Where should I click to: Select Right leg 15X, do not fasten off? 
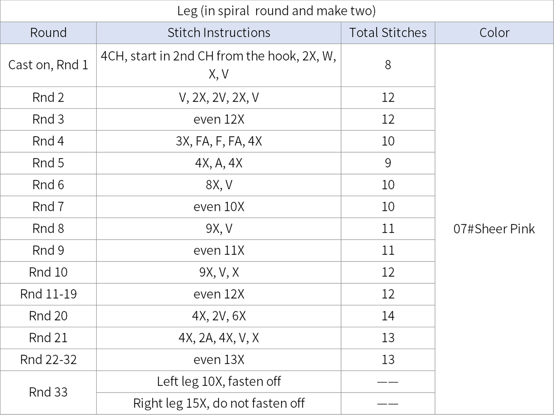coord(219,404)
